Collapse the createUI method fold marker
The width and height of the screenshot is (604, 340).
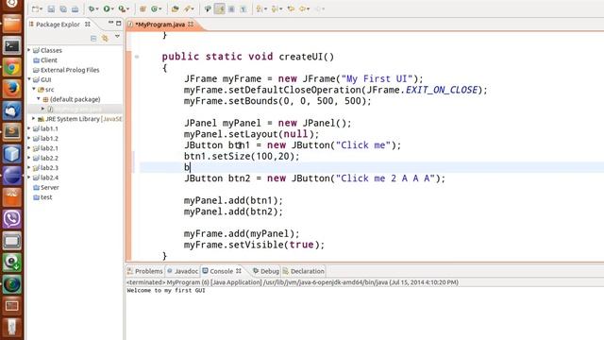tap(137, 57)
